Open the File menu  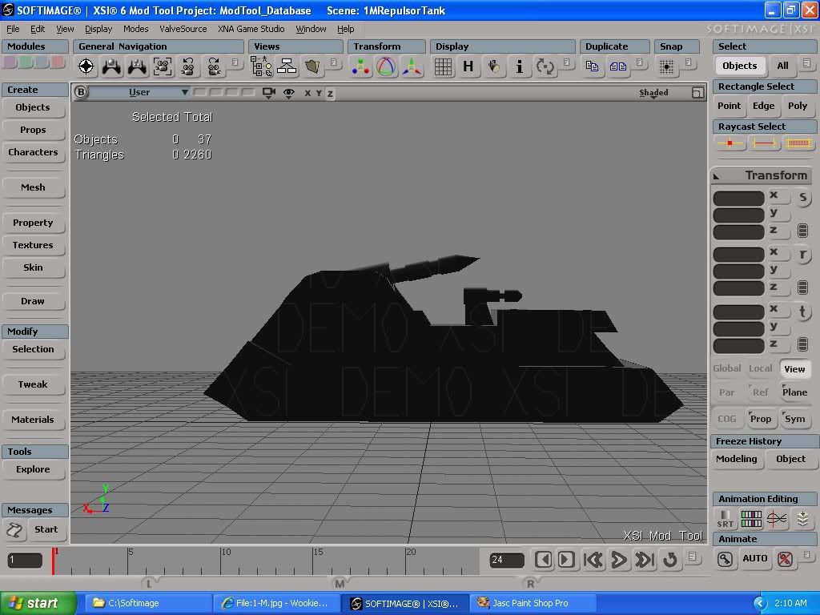13,29
